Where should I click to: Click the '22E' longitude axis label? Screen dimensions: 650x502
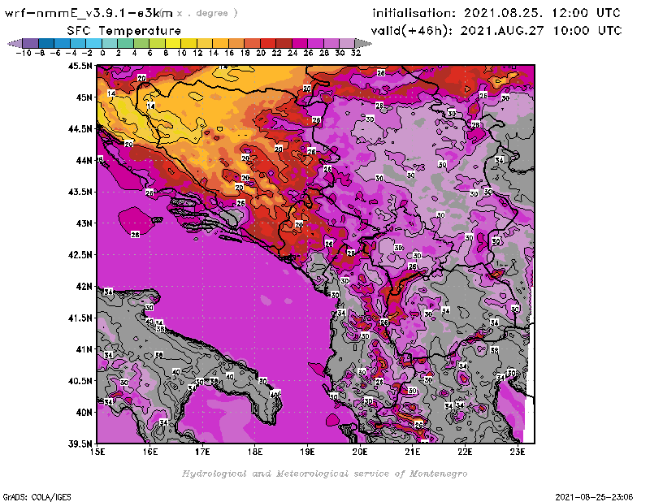(x=465, y=452)
